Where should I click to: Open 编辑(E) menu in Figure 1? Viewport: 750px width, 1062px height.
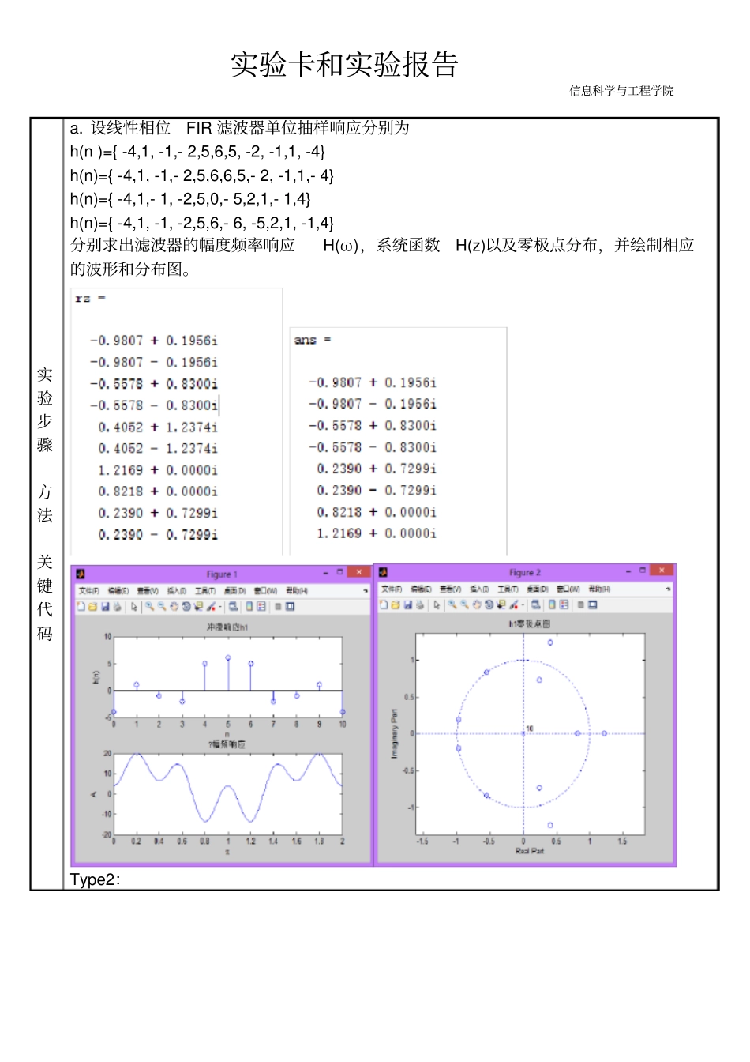(x=118, y=591)
